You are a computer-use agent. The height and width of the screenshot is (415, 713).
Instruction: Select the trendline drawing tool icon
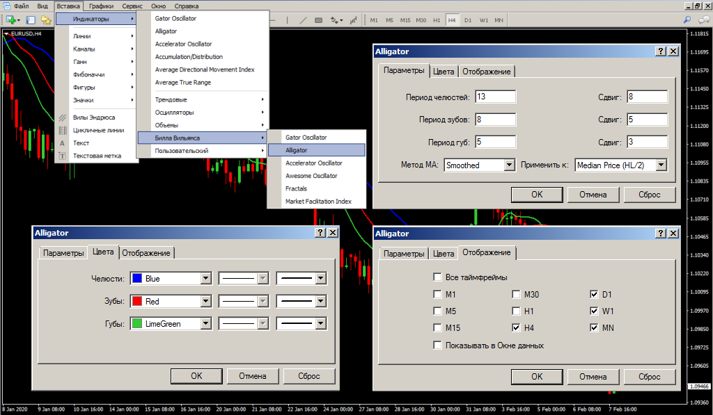coord(304,20)
